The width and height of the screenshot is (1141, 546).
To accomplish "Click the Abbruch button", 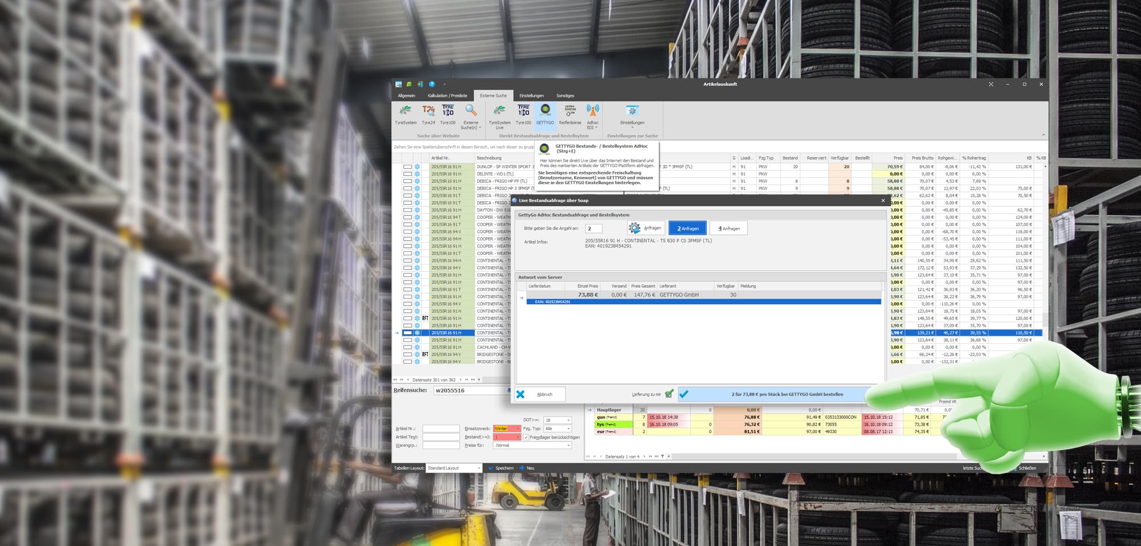I will click(540, 394).
